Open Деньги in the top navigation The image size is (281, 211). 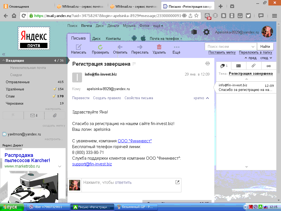[x=113, y=26]
